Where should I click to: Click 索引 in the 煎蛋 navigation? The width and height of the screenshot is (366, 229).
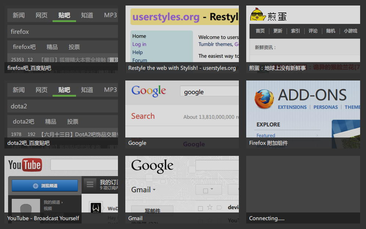coord(295,31)
